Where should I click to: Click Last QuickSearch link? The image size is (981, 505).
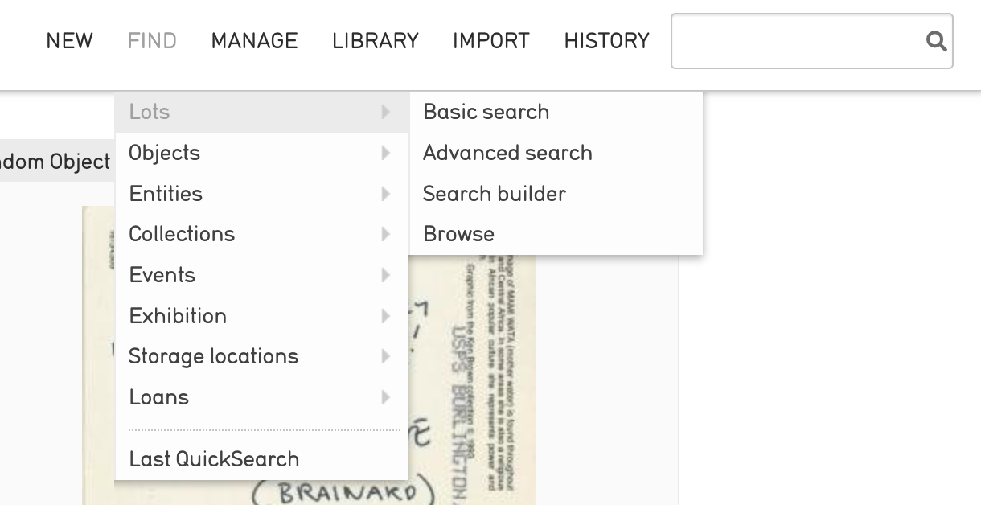[x=214, y=459]
